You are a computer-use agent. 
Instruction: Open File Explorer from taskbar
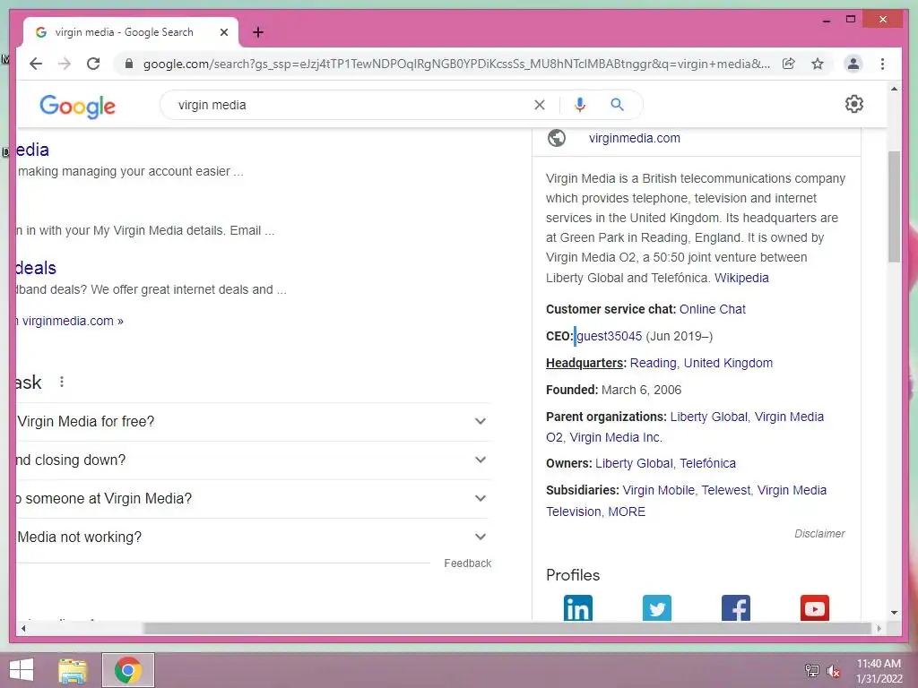[73, 670]
